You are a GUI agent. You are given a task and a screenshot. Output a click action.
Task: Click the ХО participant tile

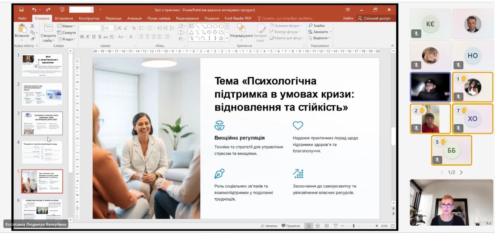pos(472,119)
